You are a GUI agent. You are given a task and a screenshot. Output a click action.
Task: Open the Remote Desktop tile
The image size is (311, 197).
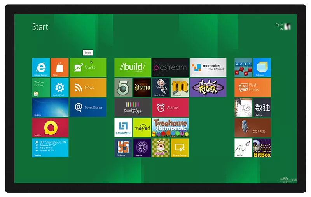pyautogui.click(x=180, y=148)
